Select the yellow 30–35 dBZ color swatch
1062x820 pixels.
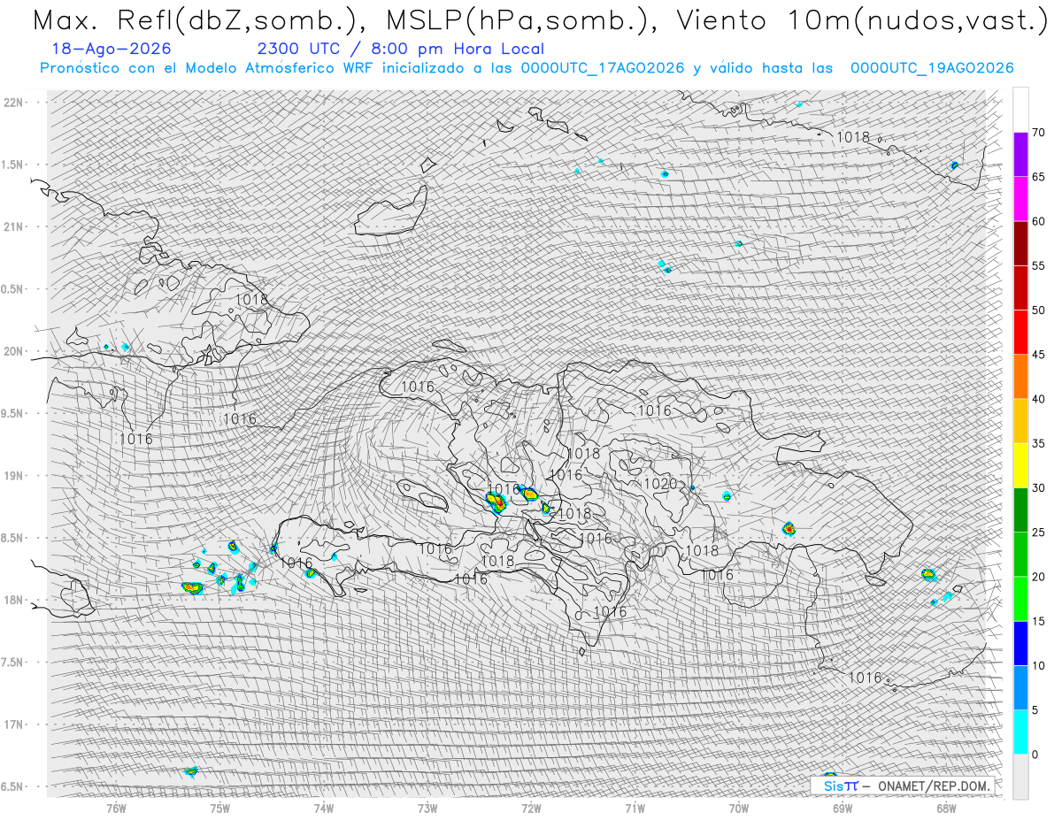click(1020, 465)
